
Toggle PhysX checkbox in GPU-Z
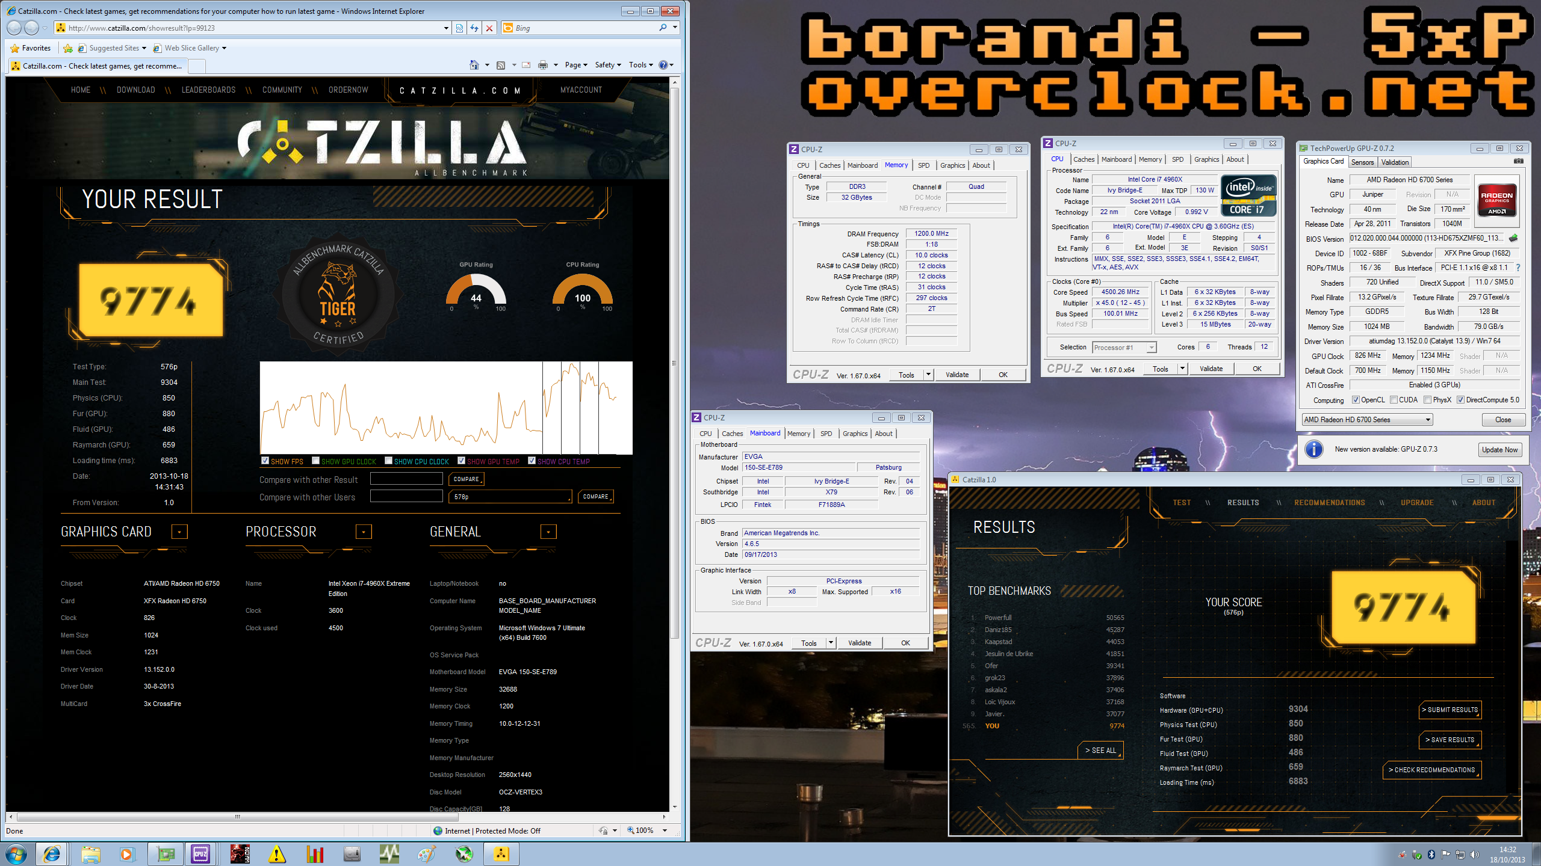click(1428, 400)
